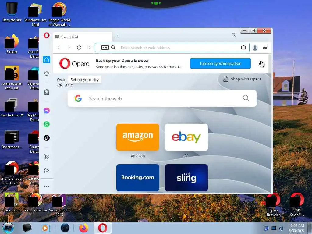
Task: Open Shop with Opera
Action: pyautogui.click(x=242, y=79)
